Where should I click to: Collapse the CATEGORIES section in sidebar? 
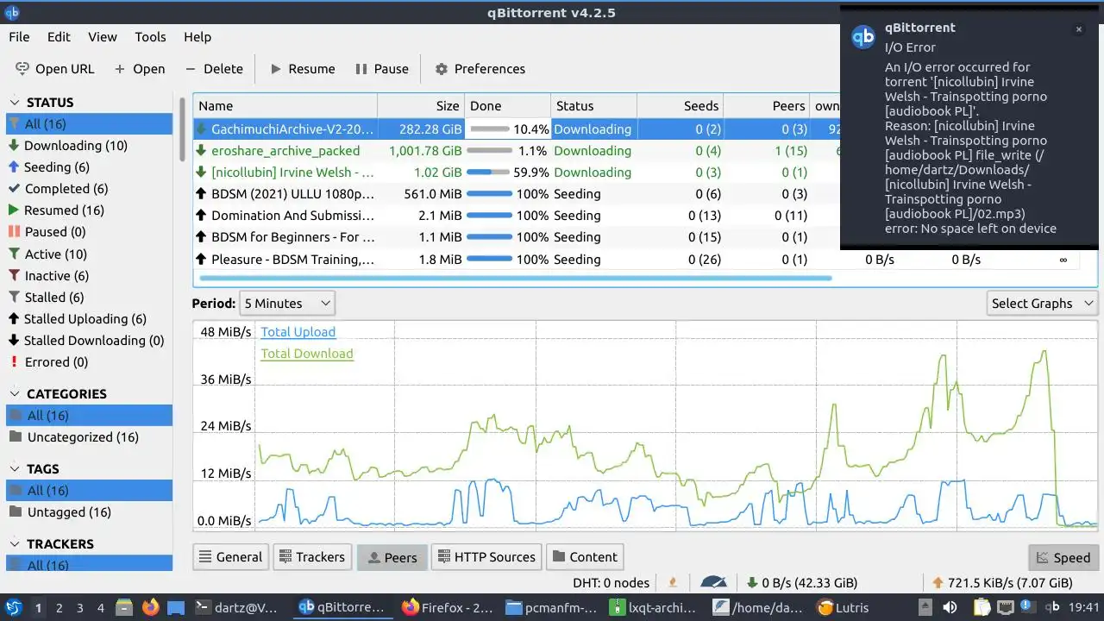[15, 393]
